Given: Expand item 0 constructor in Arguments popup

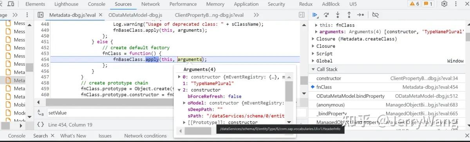Looking at the screenshot, I should [180, 77].
